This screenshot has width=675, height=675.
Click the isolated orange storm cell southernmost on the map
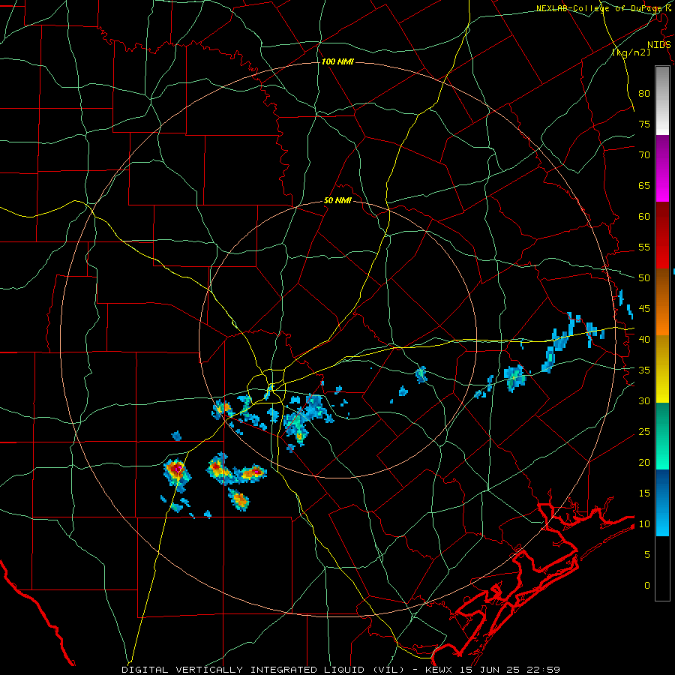239,499
